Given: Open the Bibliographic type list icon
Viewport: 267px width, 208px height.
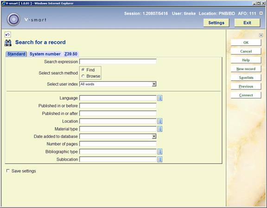Looking at the screenshot, I should pos(159,151).
